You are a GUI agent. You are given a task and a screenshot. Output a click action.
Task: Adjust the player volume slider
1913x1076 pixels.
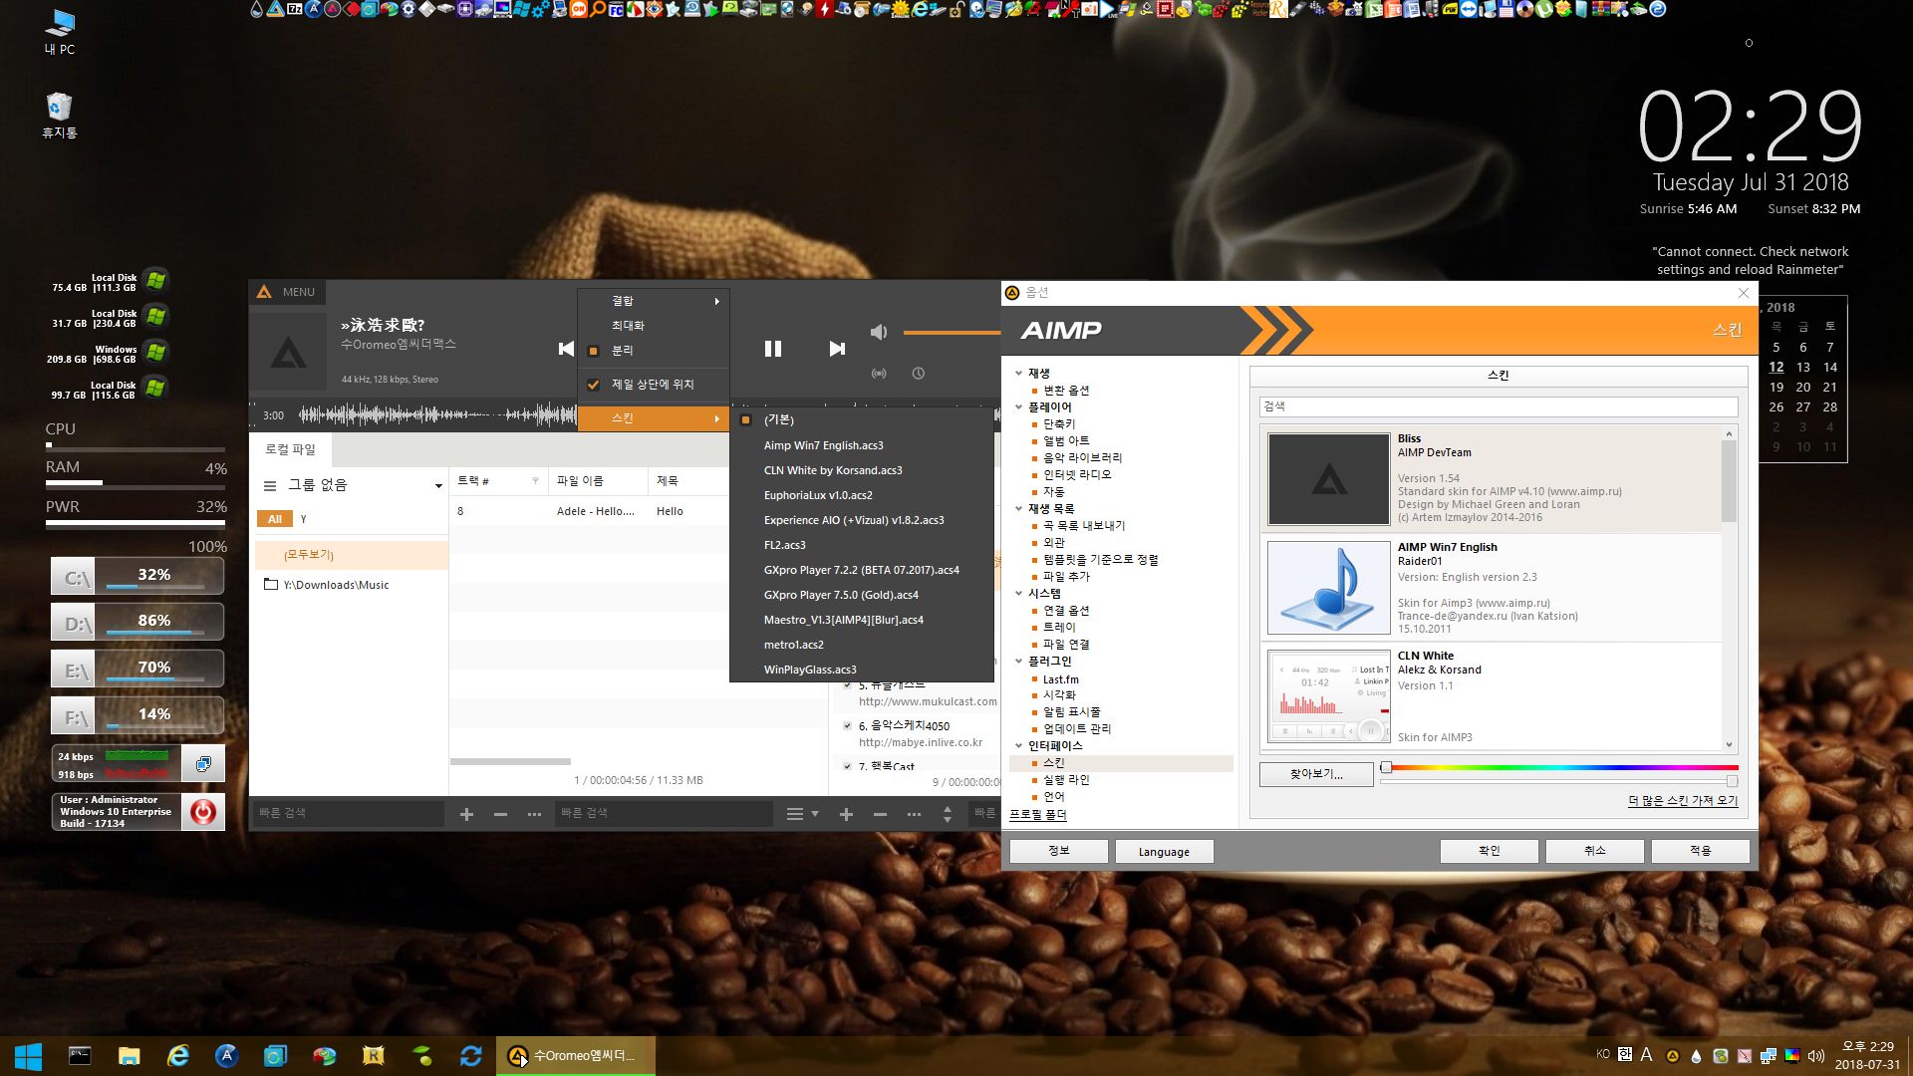coord(951,333)
